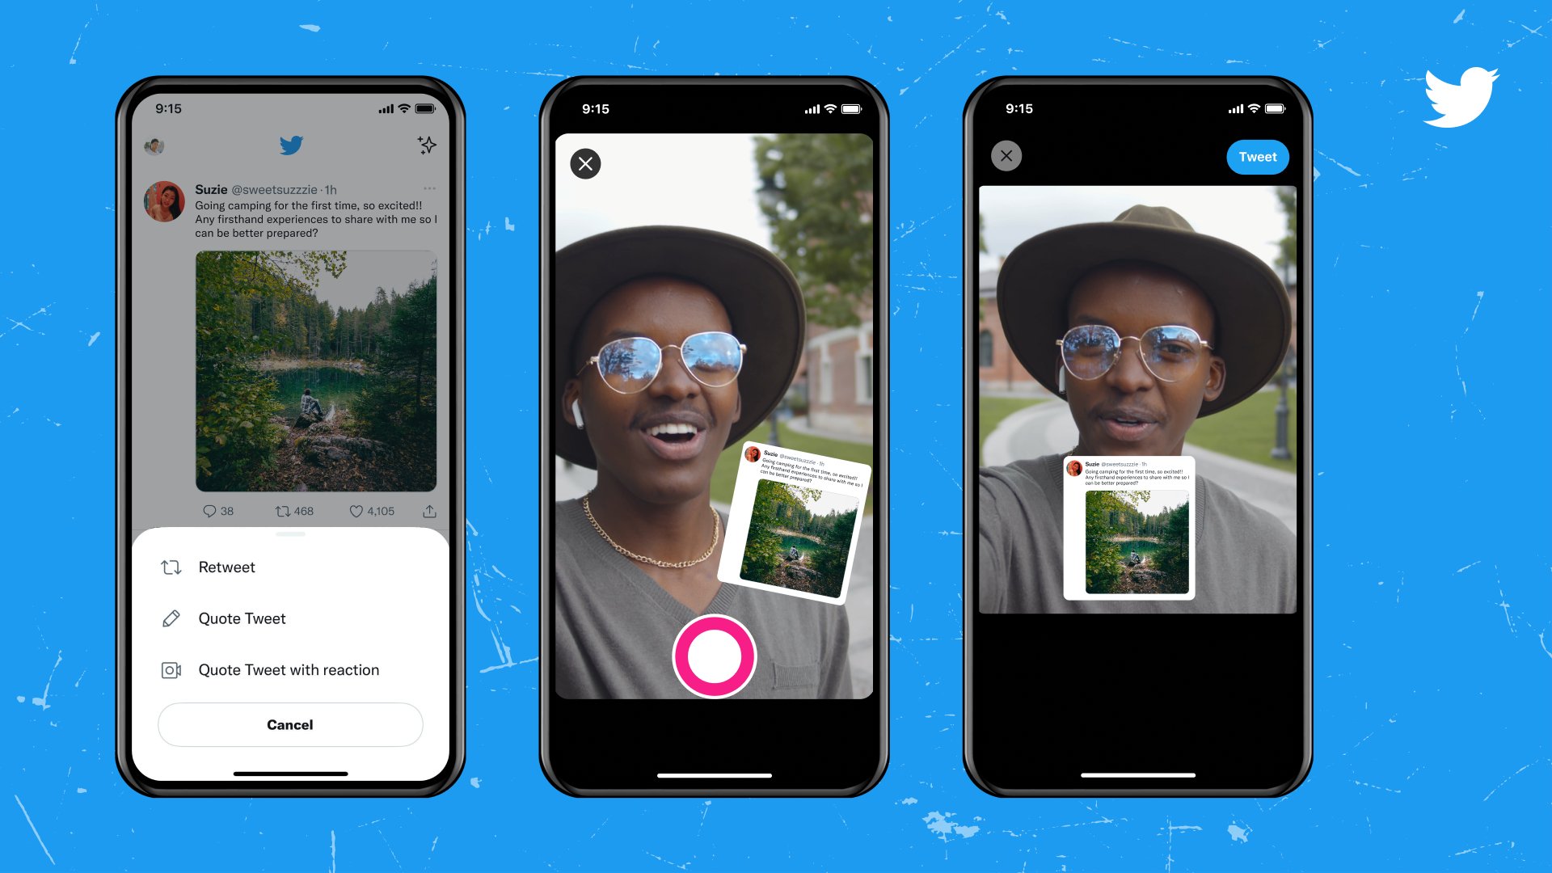This screenshot has width=1552, height=873.
Task: Click the X close button on camera
Action: pos(585,163)
